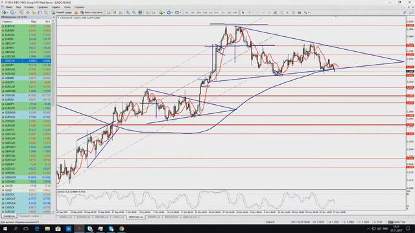Image resolution: width=415 pixels, height=233 pixels.
Task: Click the zoom out magnifier icon
Action: pos(134,12)
